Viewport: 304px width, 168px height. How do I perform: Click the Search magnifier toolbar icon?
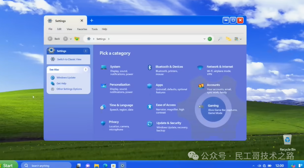(220, 39)
